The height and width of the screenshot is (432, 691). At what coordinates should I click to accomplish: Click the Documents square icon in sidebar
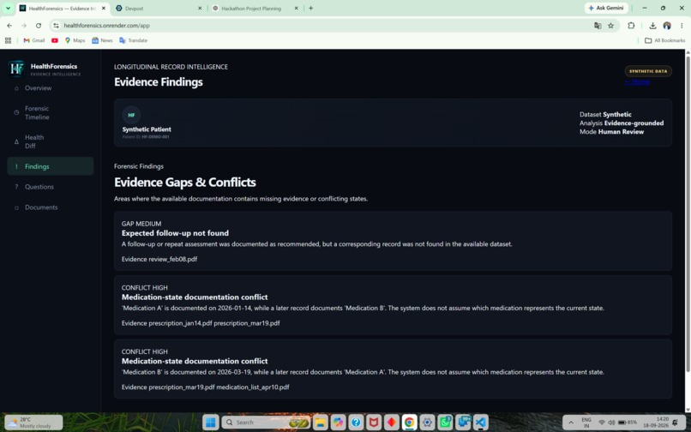pyautogui.click(x=17, y=207)
